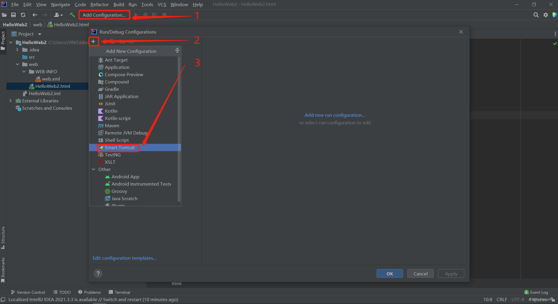Image resolution: width=558 pixels, height=304 pixels.
Task: Toggle the Terminal tool window
Action: tap(119, 292)
